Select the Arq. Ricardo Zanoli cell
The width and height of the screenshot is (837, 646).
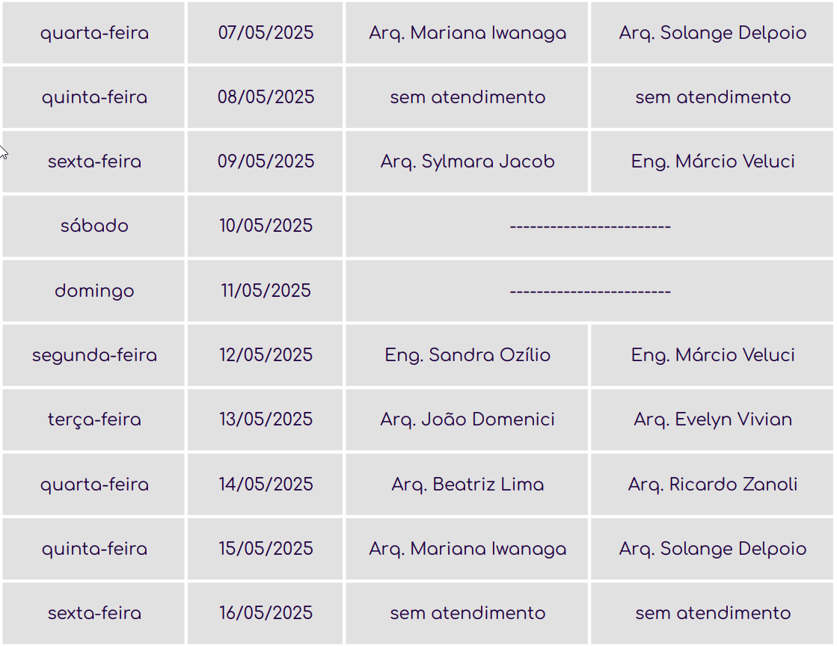coord(713,485)
